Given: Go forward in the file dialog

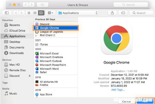Looking at the screenshot, I should [x=22, y=13].
